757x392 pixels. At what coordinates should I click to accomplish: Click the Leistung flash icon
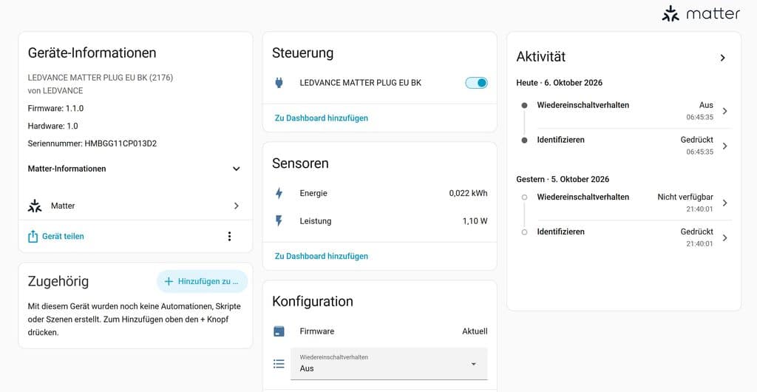coord(279,221)
